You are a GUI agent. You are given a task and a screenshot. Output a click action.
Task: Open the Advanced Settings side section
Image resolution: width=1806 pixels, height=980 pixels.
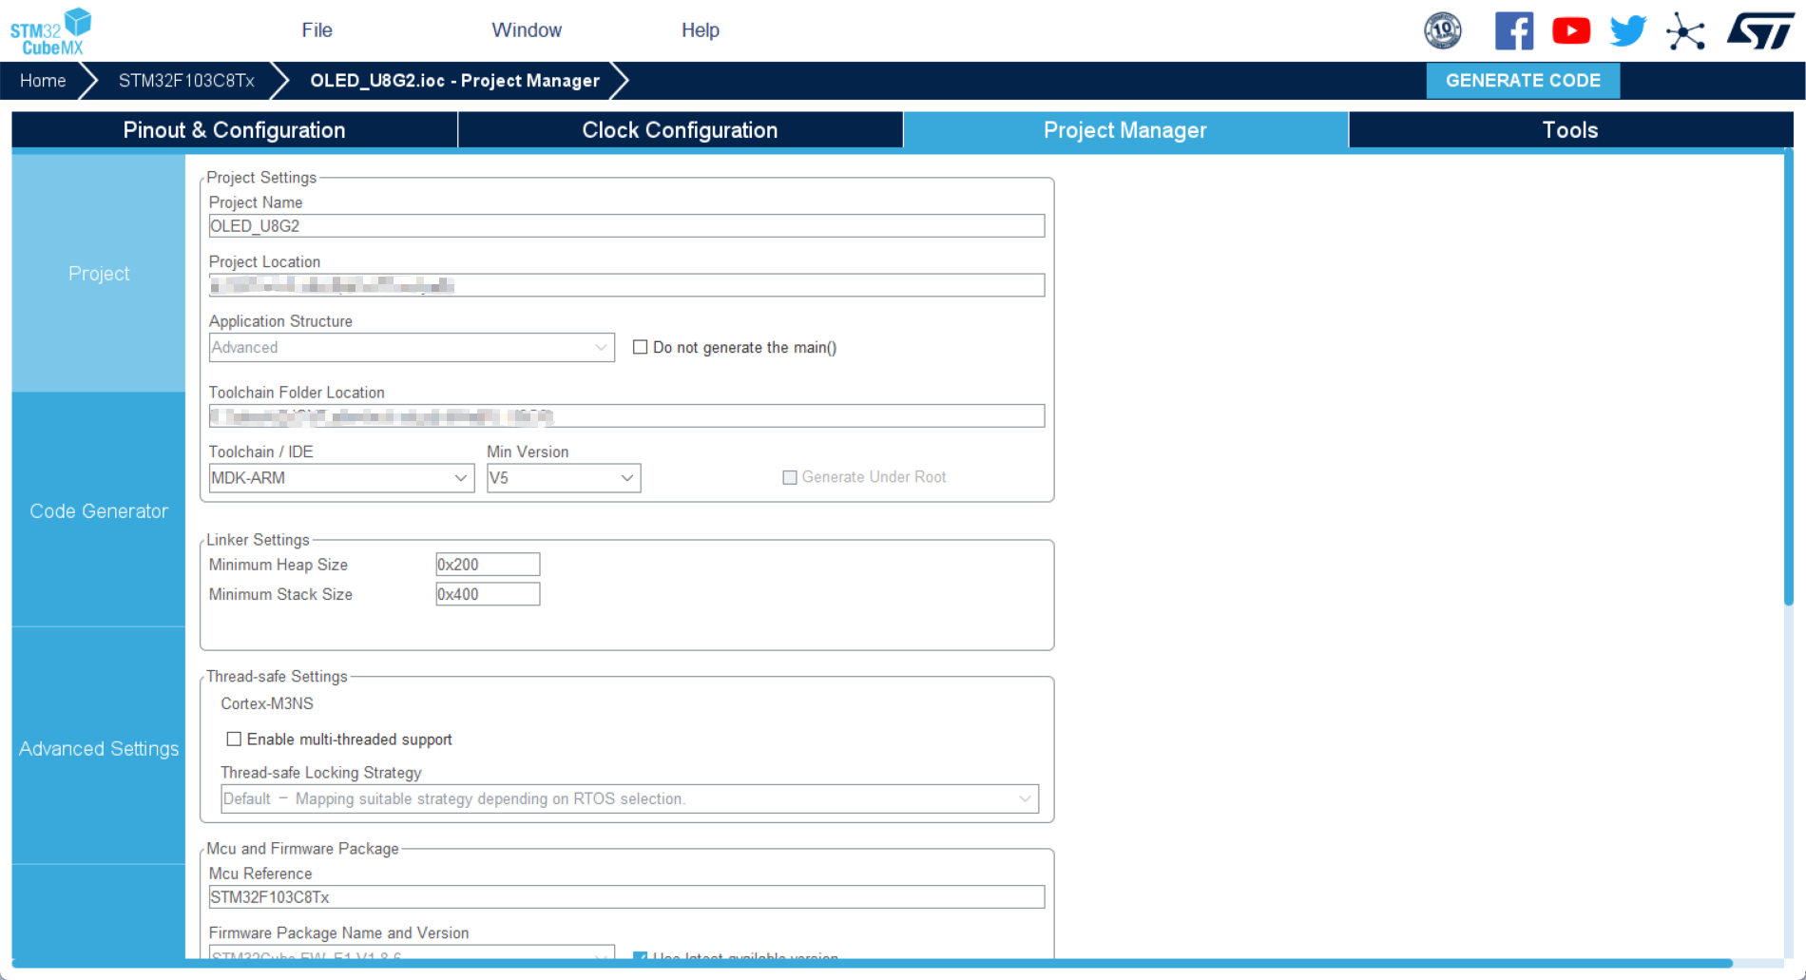point(99,748)
